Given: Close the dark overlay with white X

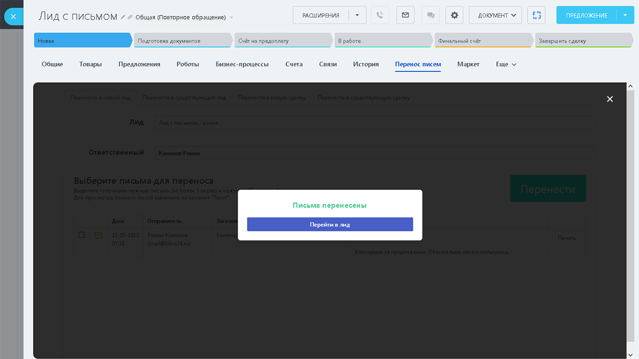Looking at the screenshot, I should (x=610, y=99).
